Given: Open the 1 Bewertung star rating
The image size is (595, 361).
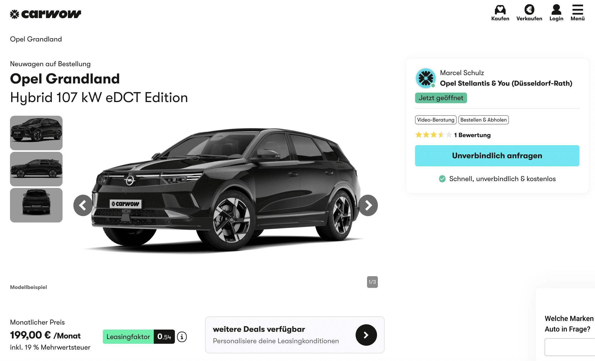Looking at the screenshot, I should 453,135.
